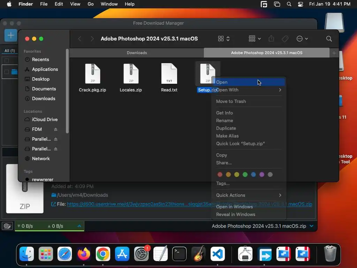Select the All (1) filter tab

10,51
